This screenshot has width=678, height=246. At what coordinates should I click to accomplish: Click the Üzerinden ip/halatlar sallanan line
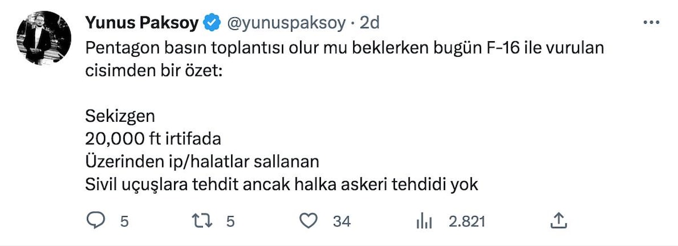[x=202, y=162]
